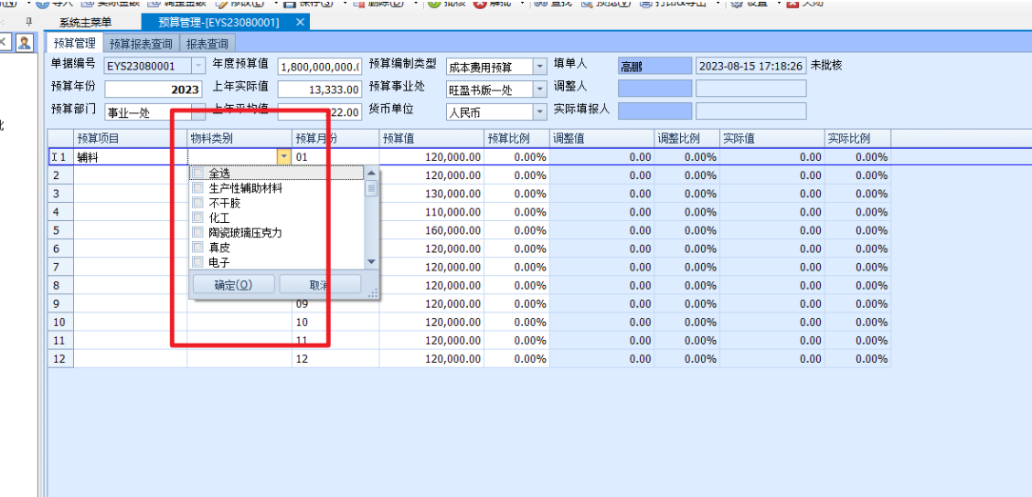Viewport: 1032px width, 497px height.
Task: Check the 不干胶 option
Action: 197,203
